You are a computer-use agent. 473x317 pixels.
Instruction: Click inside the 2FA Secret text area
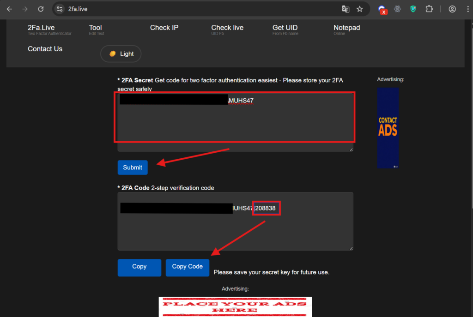pos(235,122)
